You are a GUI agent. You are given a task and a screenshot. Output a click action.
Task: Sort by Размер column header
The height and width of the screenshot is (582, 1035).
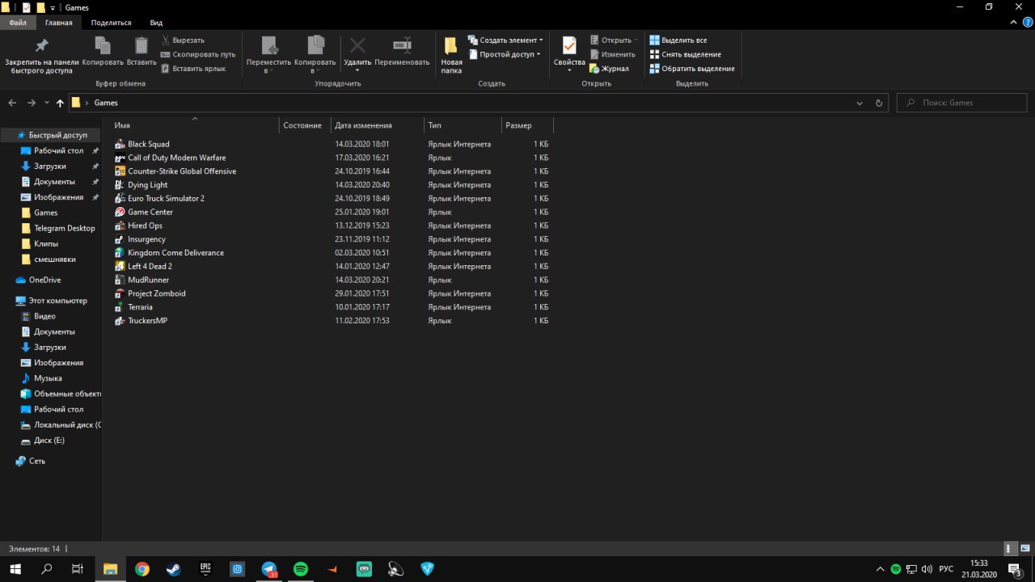click(528, 125)
